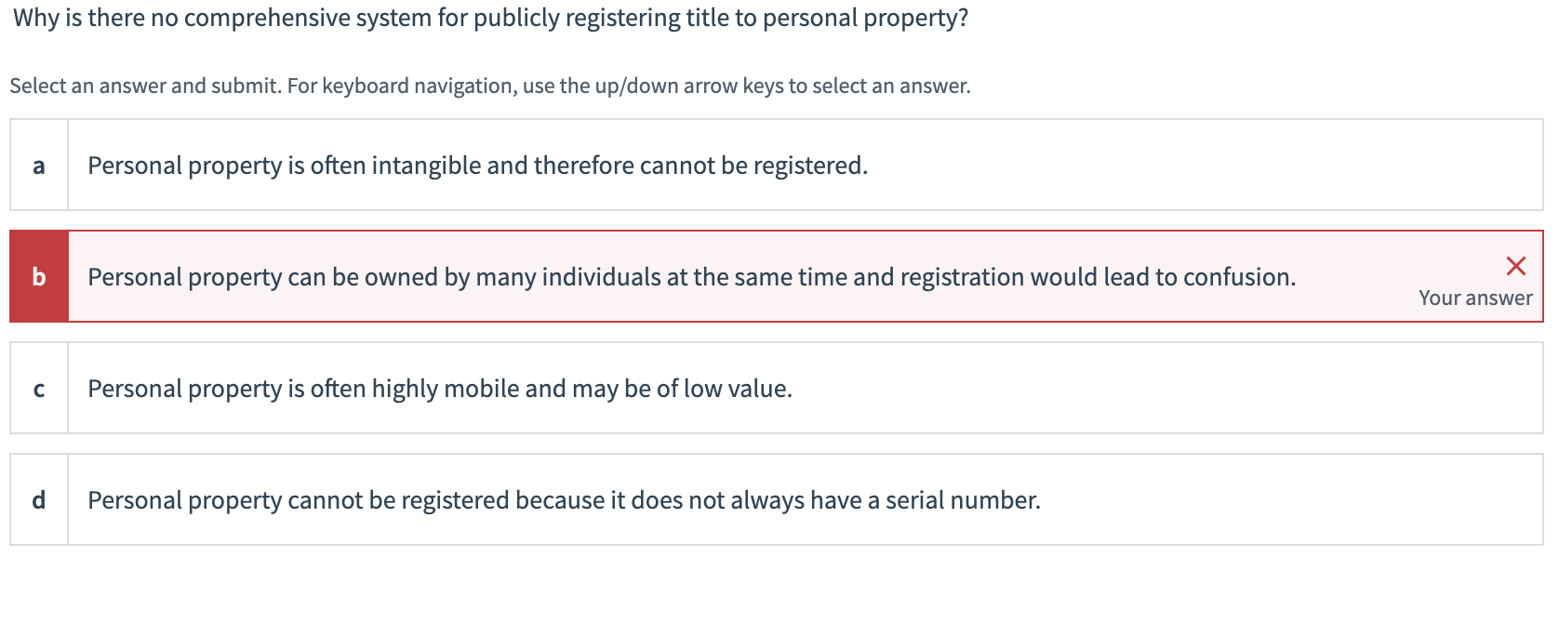The height and width of the screenshot is (623, 1559).
Task: Click the text of answer d
Action: 564,499
